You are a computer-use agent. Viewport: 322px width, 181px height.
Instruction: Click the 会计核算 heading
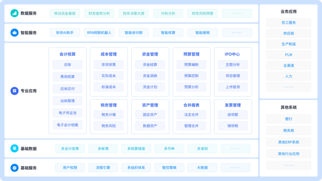click(x=67, y=55)
